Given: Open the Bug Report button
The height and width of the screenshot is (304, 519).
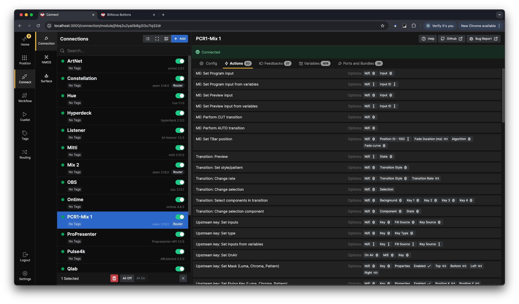Looking at the screenshot, I should [484, 39].
